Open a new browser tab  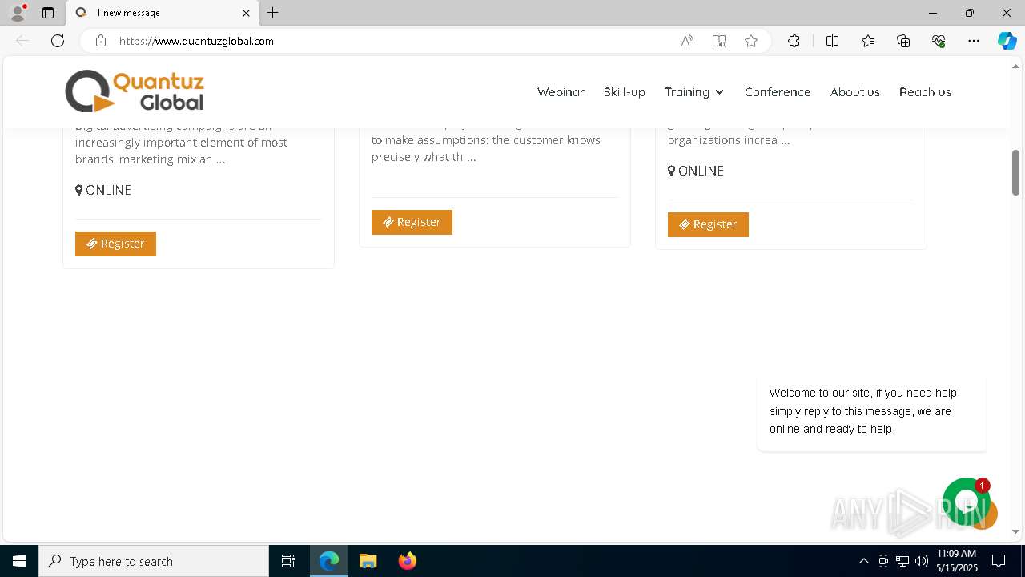tap(273, 13)
